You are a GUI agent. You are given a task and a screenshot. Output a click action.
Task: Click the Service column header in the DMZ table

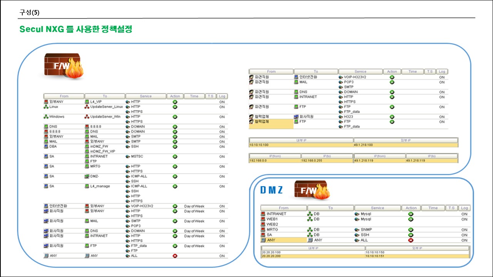click(x=377, y=208)
